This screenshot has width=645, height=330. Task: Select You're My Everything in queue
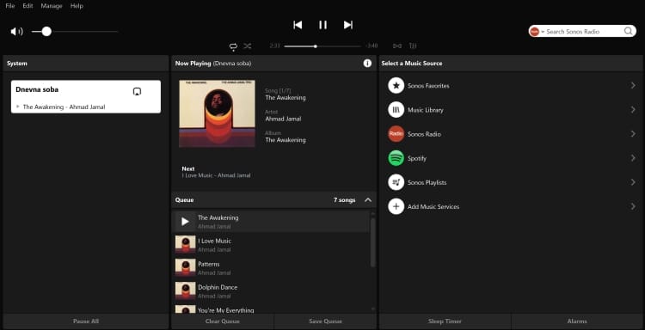[x=271, y=309]
